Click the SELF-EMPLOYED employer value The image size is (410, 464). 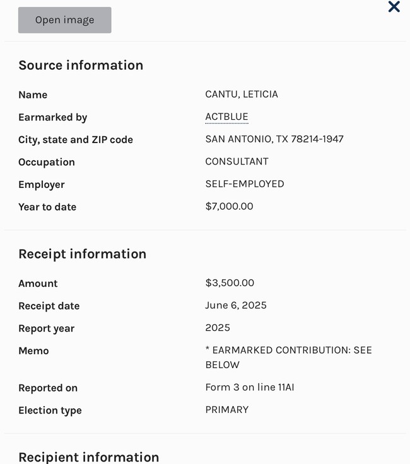tap(245, 183)
